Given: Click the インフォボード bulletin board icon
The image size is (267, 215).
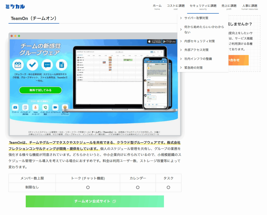Looking at the screenshot, I should coord(25,107).
